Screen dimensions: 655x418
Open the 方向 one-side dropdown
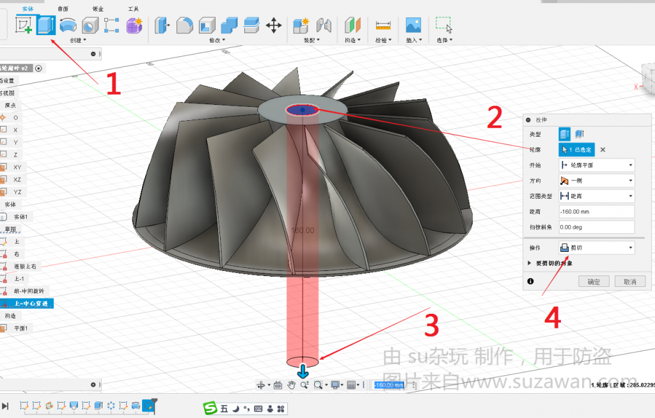click(x=597, y=180)
